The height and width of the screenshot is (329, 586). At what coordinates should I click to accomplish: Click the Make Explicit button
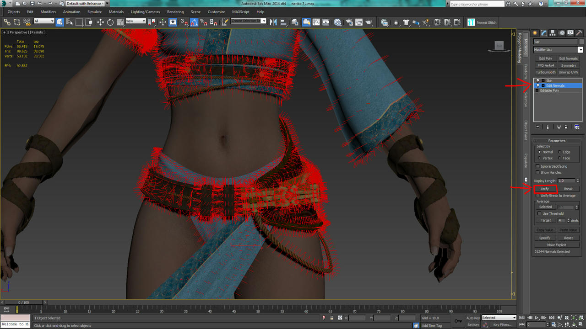557,245
